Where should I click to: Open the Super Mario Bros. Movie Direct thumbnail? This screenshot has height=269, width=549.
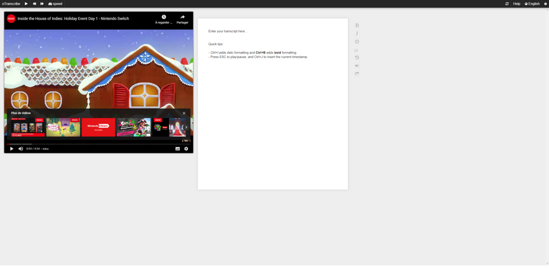point(169,127)
